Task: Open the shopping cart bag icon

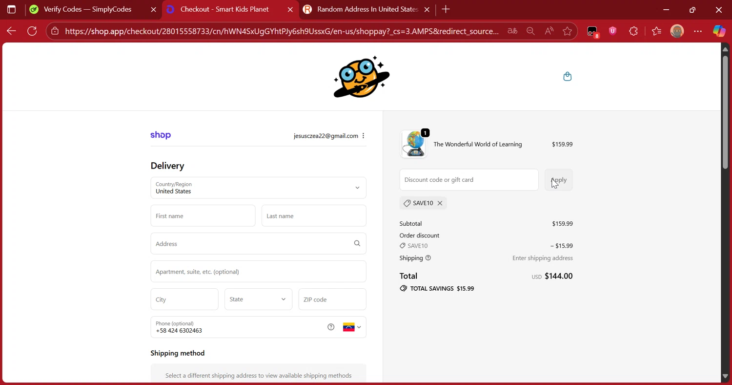Action: [567, 77]
